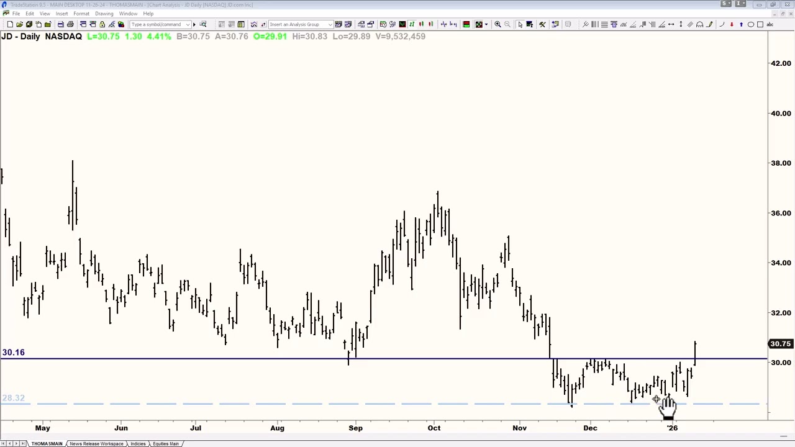Select the ellipse drawing tool
Screen dimensions: 795x447
click(x=750, y=24)
